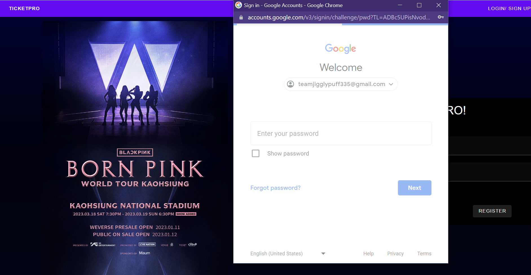
Task: Click the Enter your password field
Action: 340,133
